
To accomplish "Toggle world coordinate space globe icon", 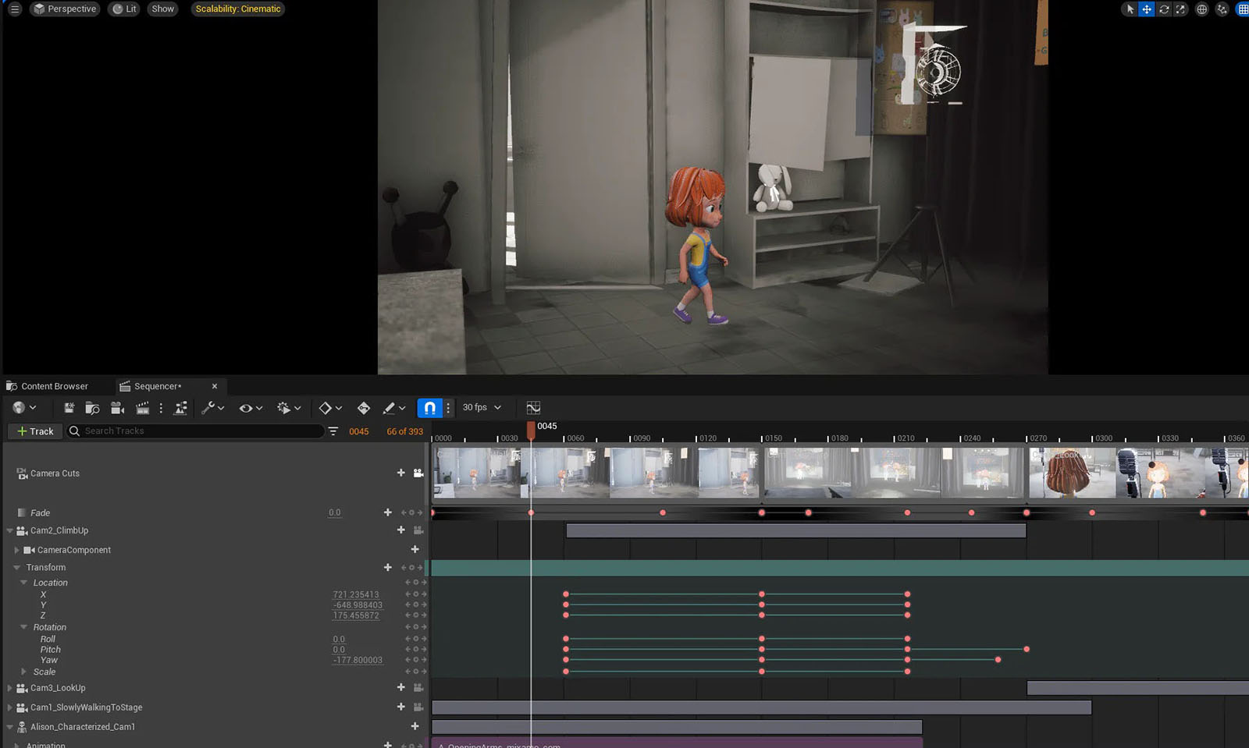I will (1202, 9).
